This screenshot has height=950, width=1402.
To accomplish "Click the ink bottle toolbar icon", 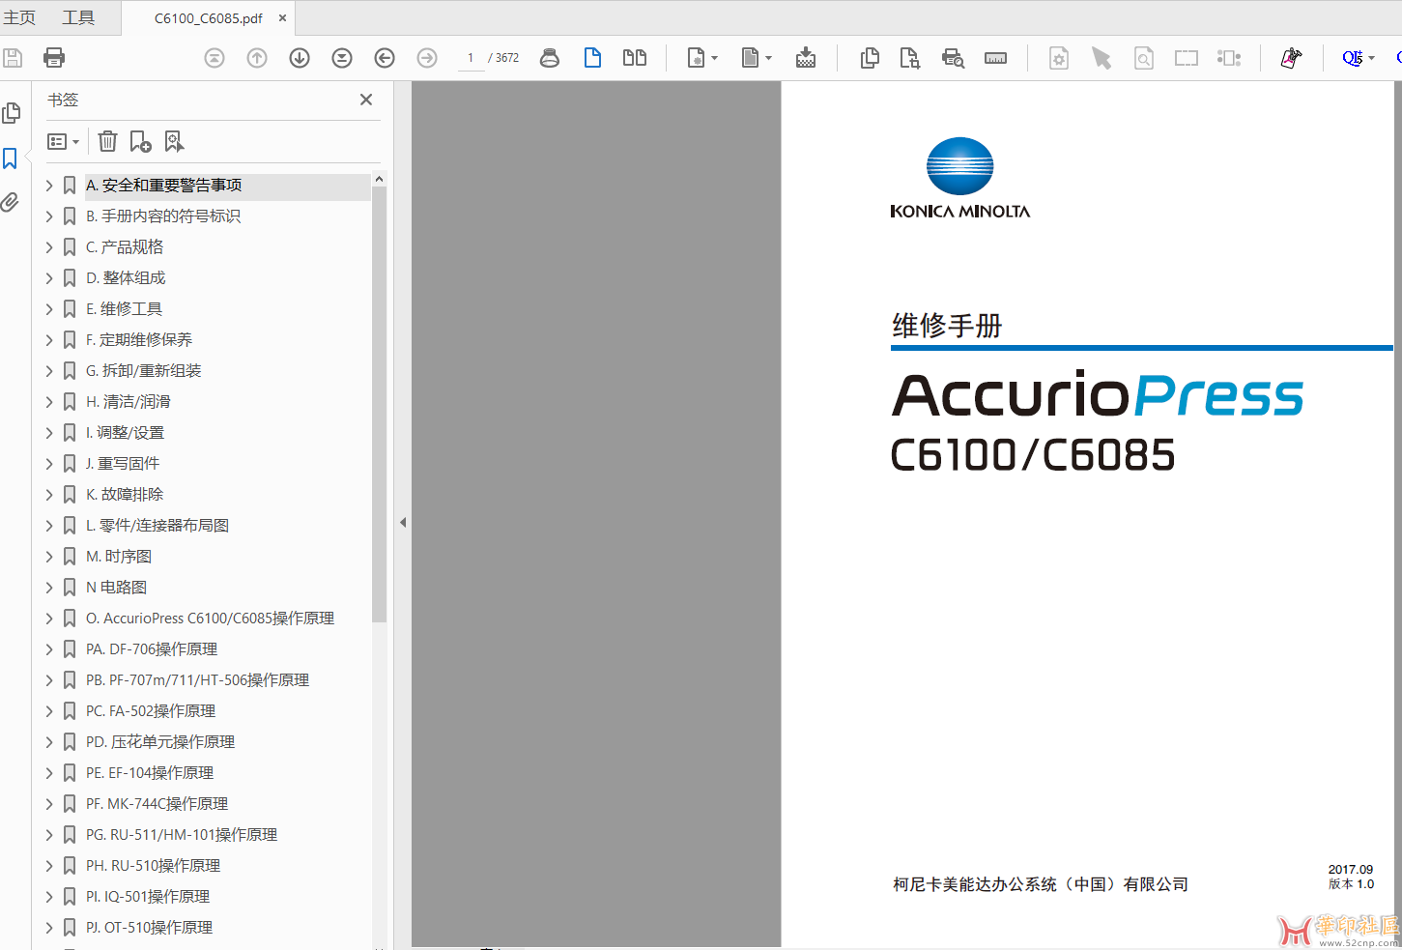I will click(550, 58).
